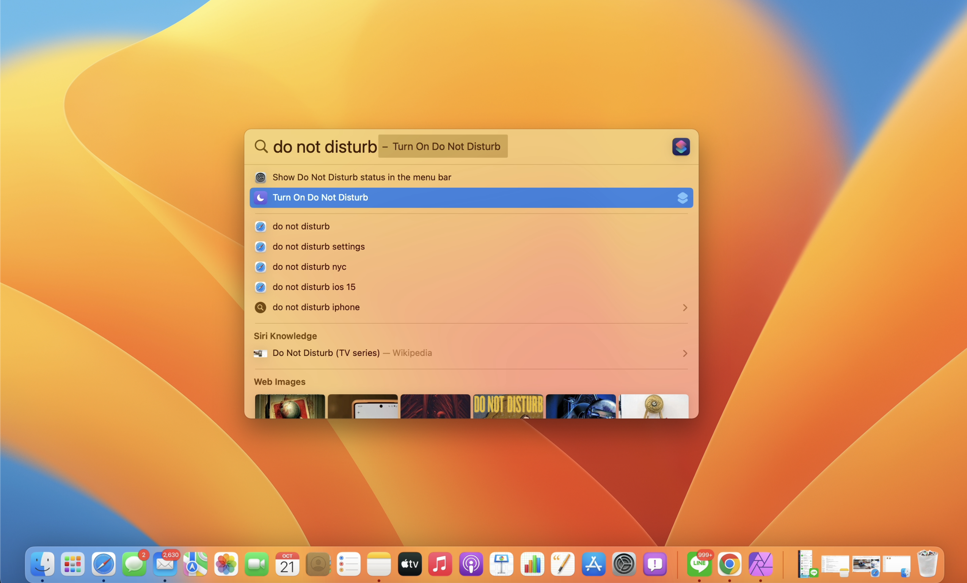Image resolution: width=967 pixels, height=583 pixels.
Task: Expand 'do not disturb iphone' result chevron
Action: [685, 307]
